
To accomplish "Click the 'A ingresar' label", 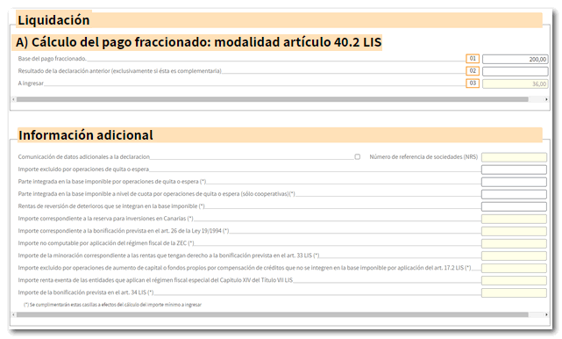I will coord(31,83).
